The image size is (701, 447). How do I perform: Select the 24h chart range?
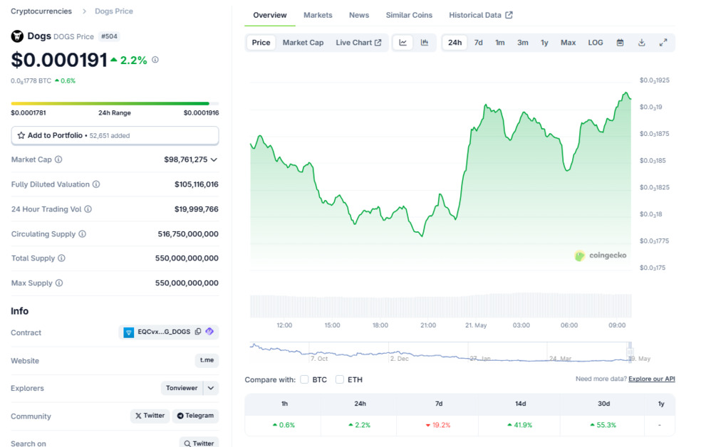(x=455, y=43)
